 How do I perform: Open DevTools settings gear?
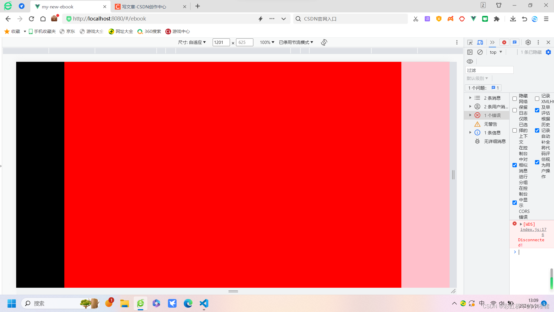[x=528, y=42]
